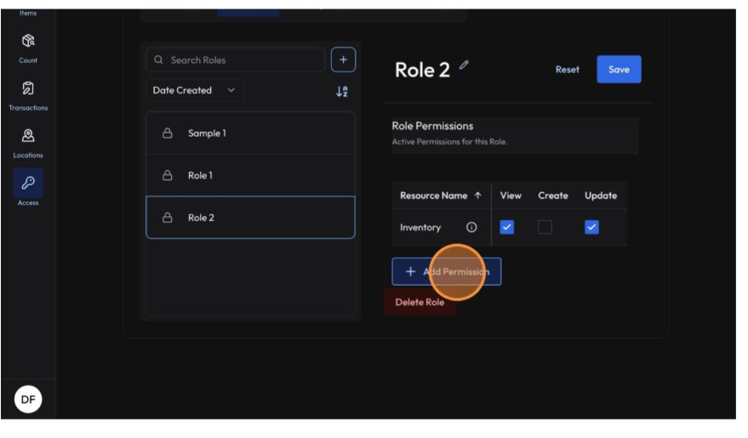The image size is (748, 438).
Task: Select Role 2 in roles list
Action: point(250,218)
